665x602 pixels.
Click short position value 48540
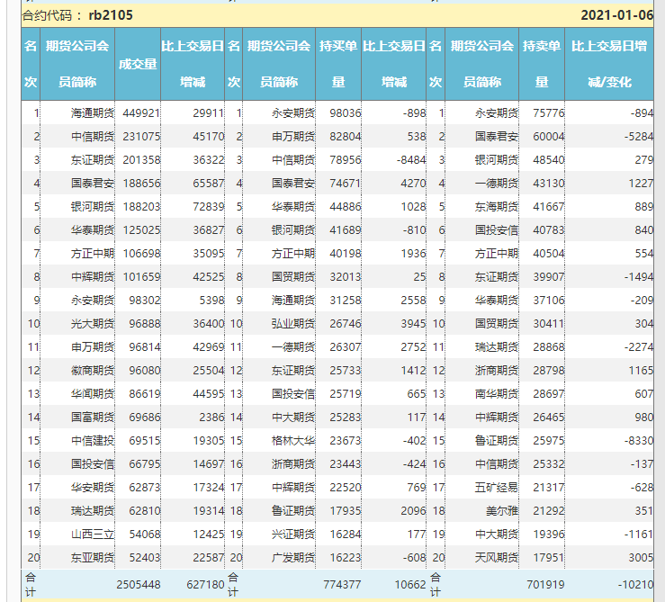click(x=549, y=159)
